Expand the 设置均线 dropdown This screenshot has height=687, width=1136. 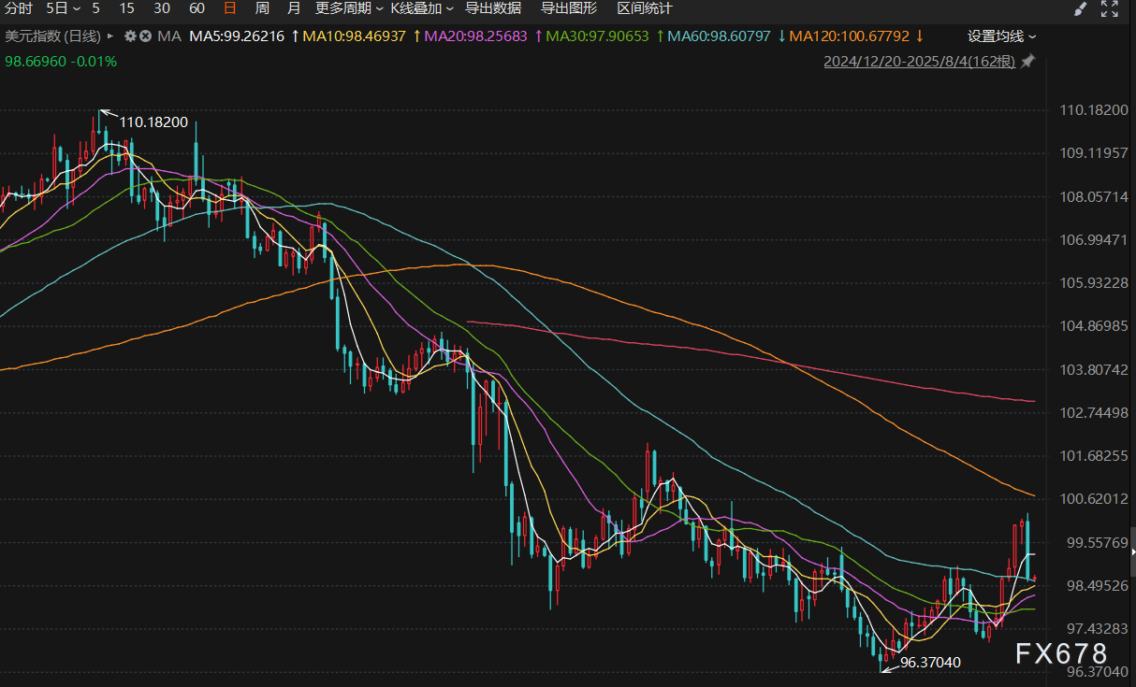(1002, 36)
